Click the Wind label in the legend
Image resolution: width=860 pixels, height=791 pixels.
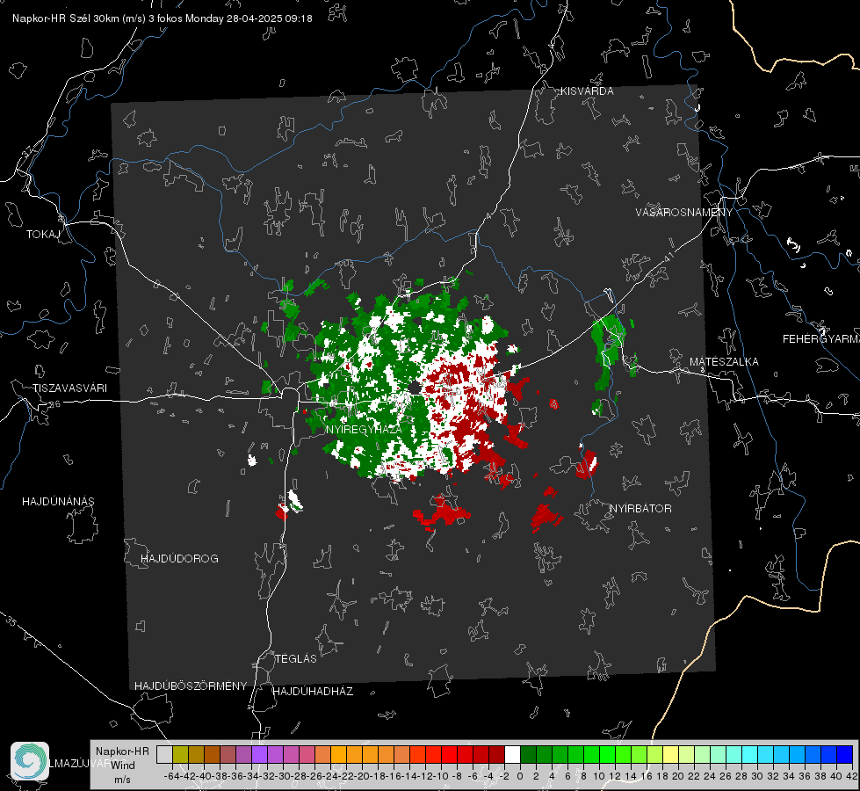pyautogui.click(x=123, y=766)
